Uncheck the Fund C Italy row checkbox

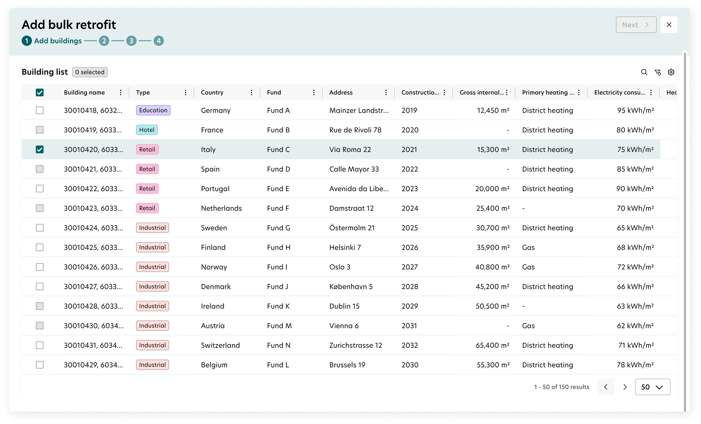click(40, 149)
